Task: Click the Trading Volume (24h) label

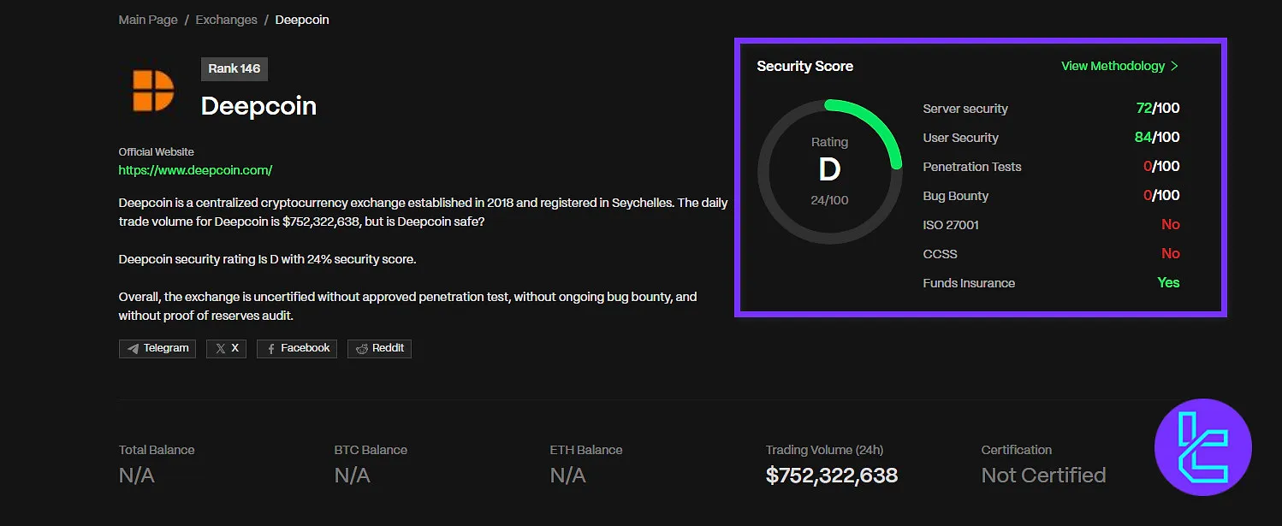Action: tap(825, 450)
